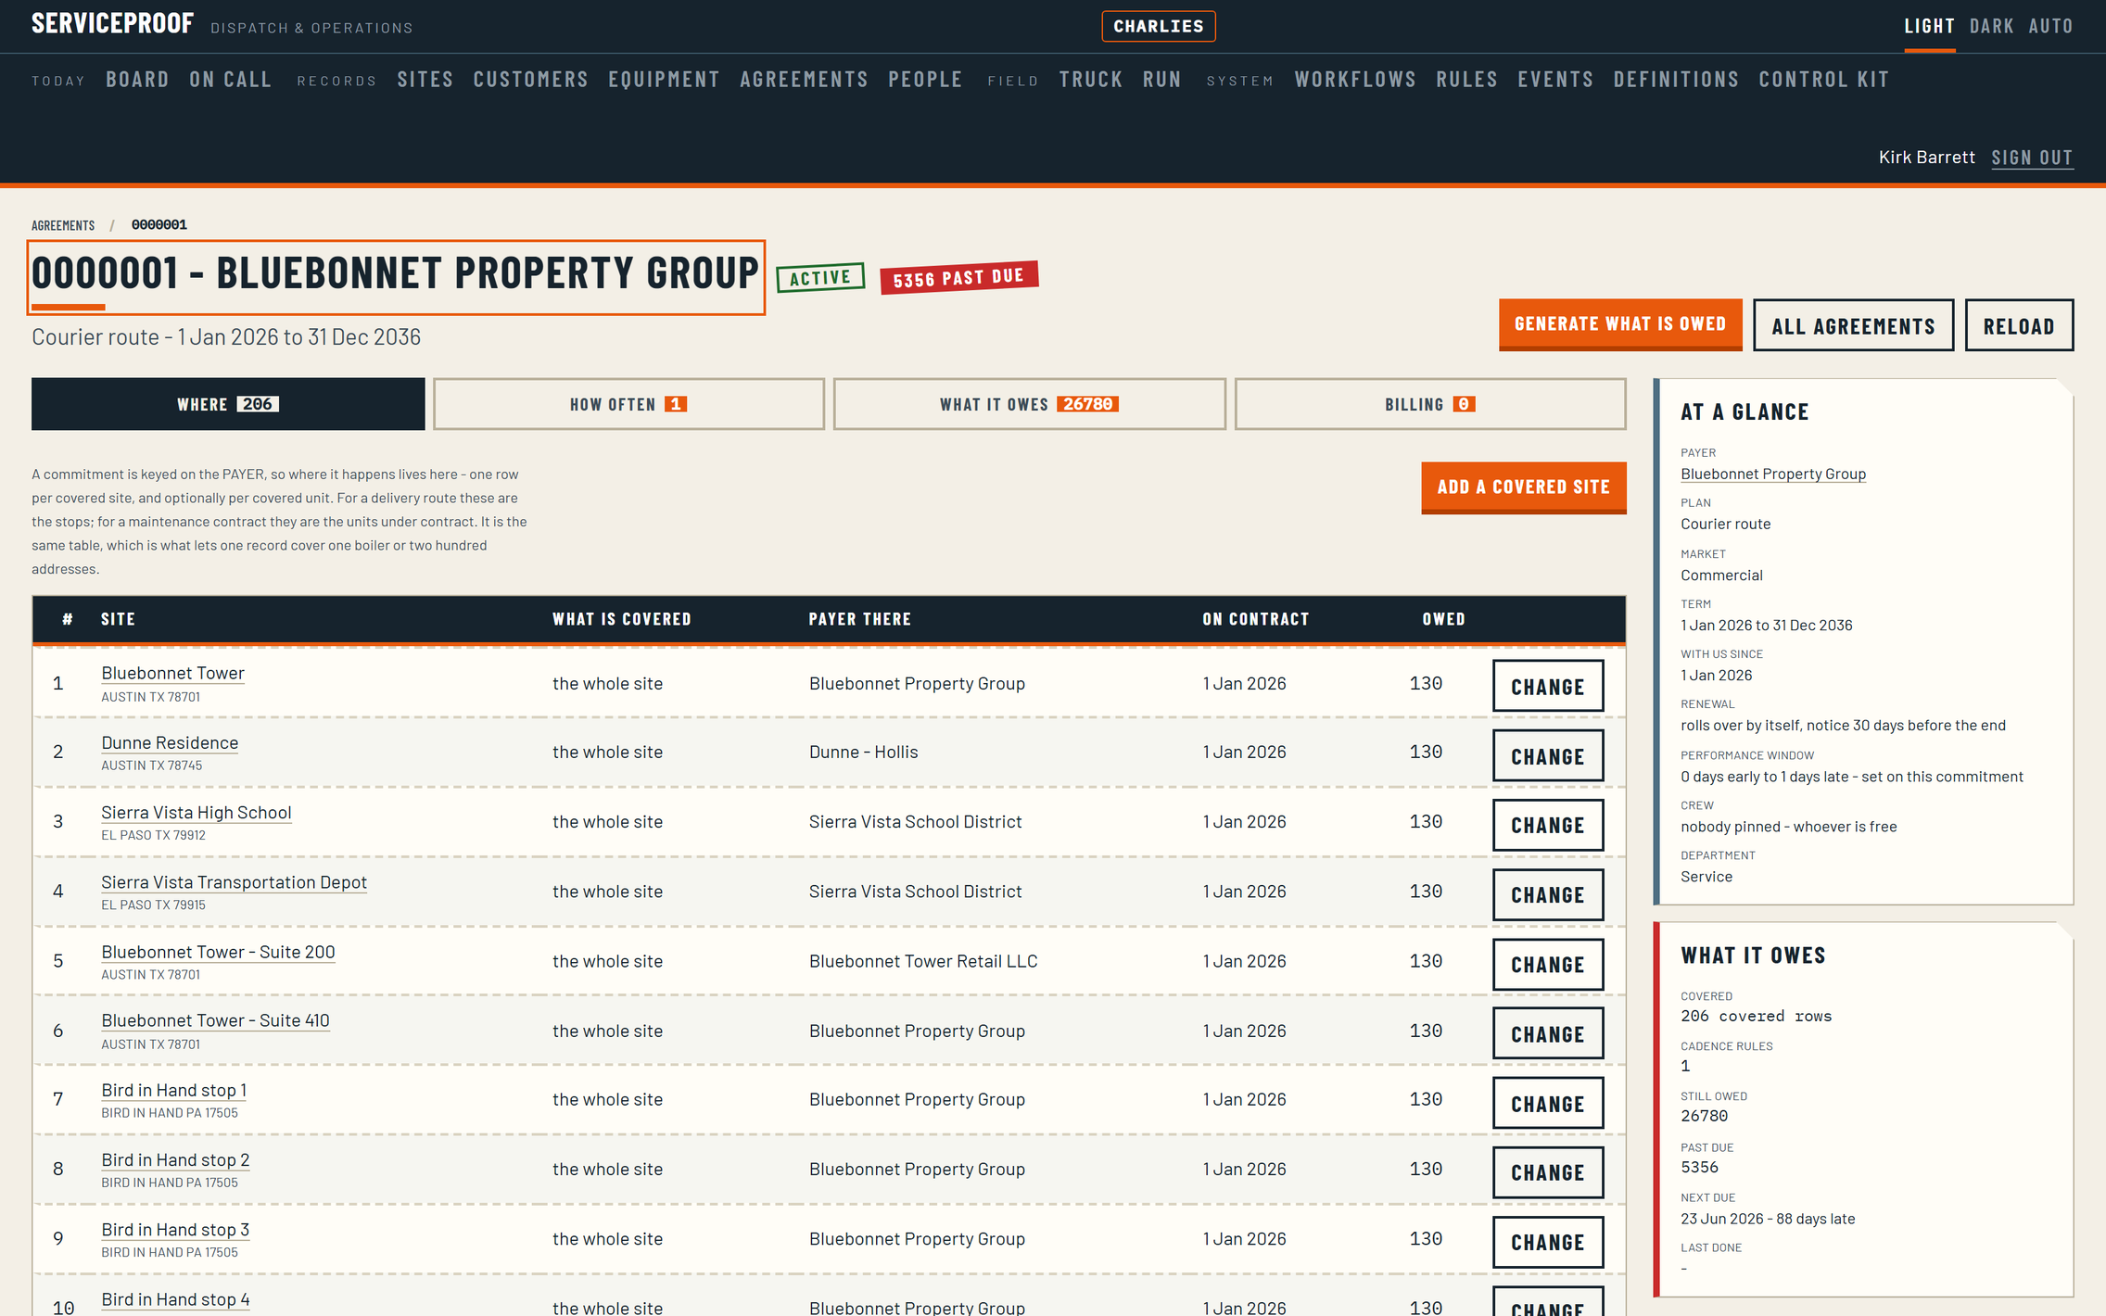
Task: Open the Billing tab
Action: point(1430,404)
